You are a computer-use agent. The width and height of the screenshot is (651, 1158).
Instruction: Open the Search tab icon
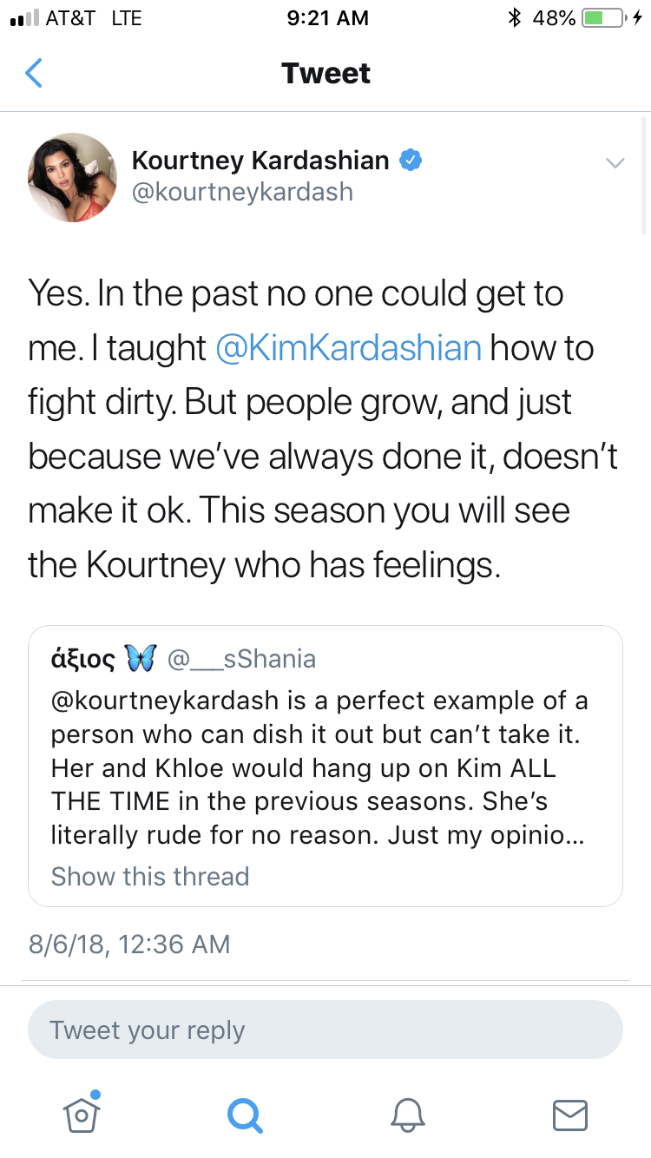pos(244,1114)
